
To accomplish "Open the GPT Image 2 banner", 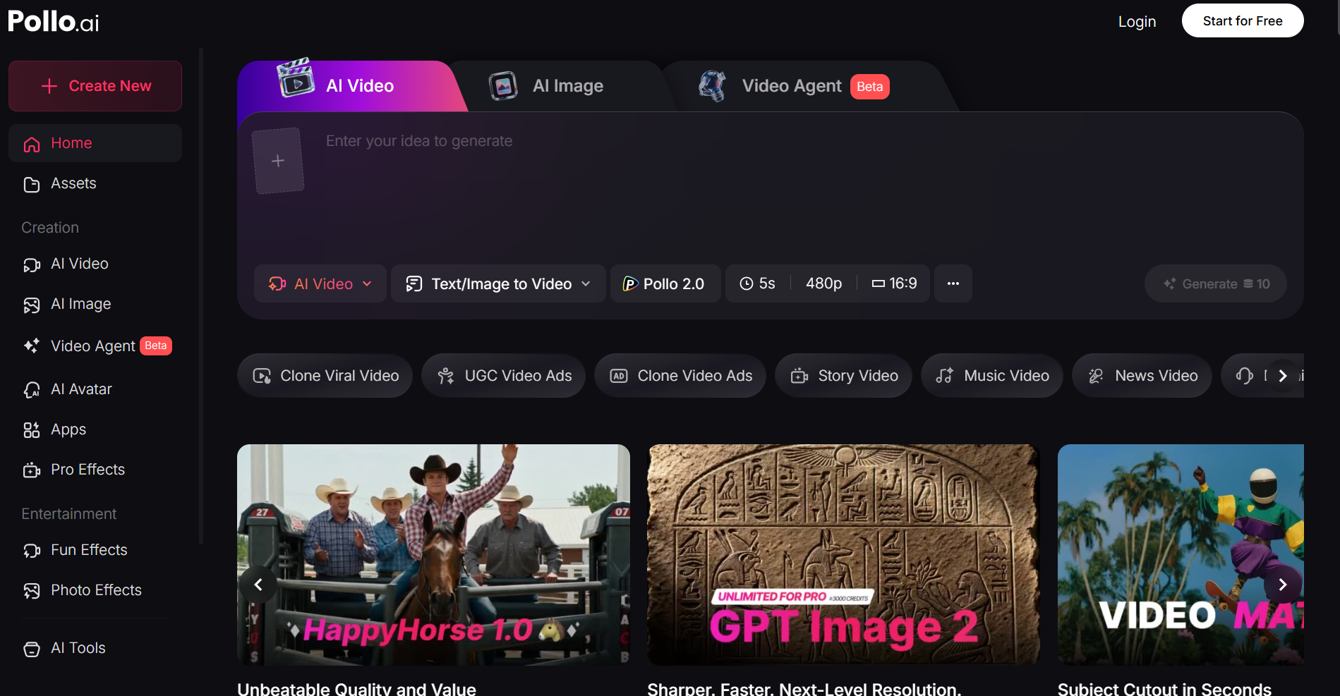I will (843, 554).
